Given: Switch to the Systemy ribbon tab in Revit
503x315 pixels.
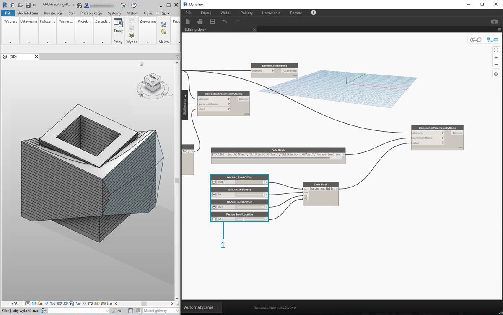Looking at the screenshot, I should coord(114,13).
